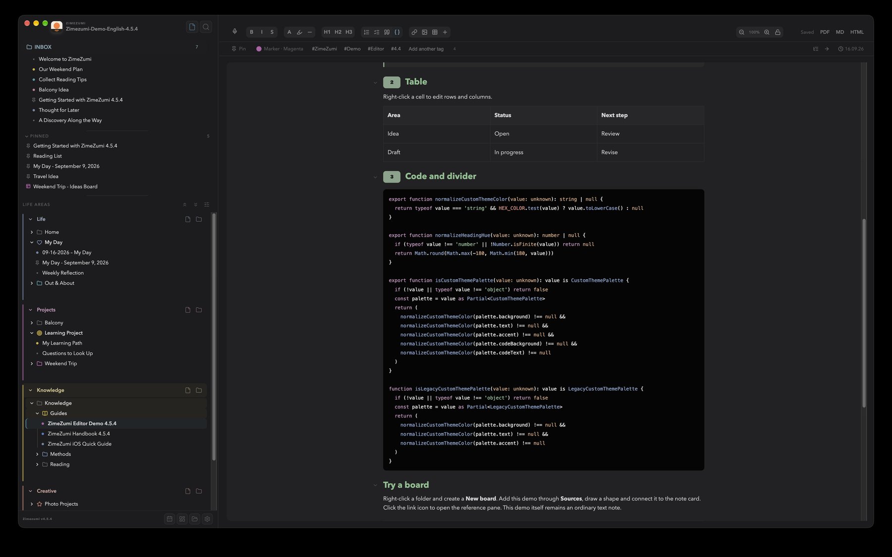The height and width of the screenshot is (557, 892).
Task: Open settings gear in sidebar footer
Action: pos(207,519)
